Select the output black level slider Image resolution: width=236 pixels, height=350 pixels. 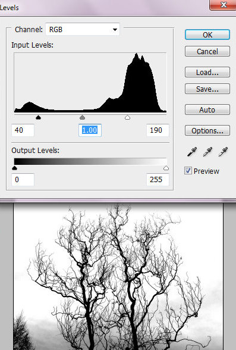(x=14, y=168)
